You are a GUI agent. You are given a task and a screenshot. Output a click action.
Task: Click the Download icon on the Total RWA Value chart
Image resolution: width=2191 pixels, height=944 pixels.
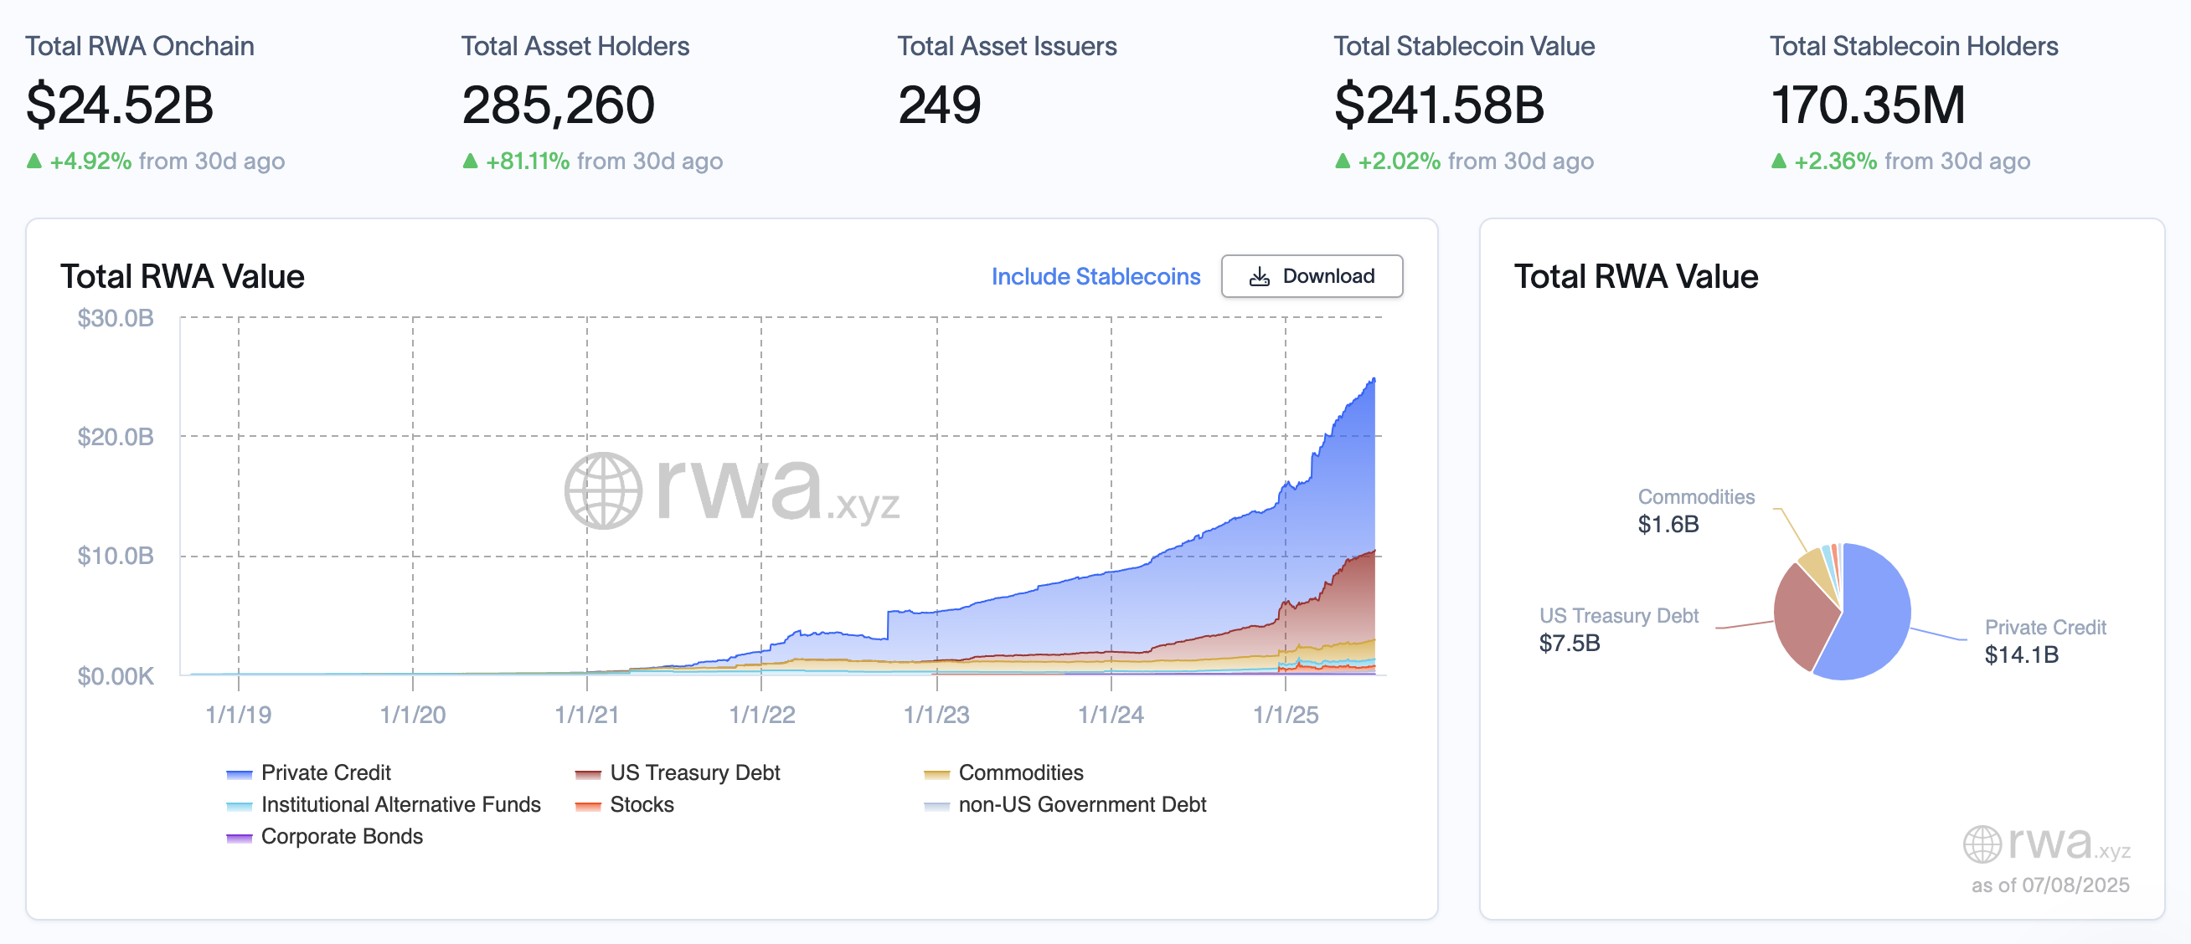(x=1259, y=276)
